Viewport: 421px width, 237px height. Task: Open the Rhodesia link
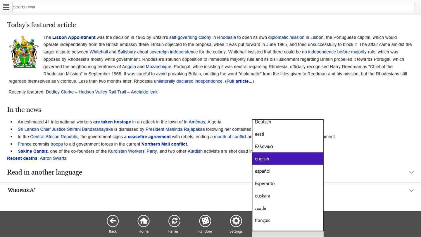pyautogui.click(x=226, y=37)
